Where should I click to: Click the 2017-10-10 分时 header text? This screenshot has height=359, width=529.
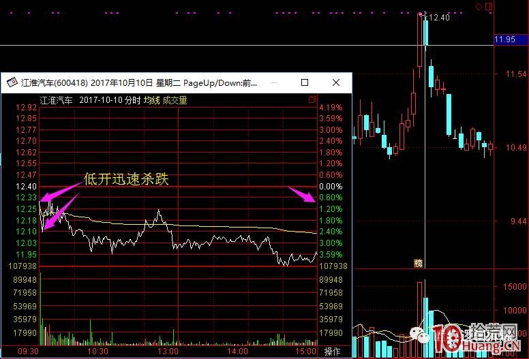point(110,100)
